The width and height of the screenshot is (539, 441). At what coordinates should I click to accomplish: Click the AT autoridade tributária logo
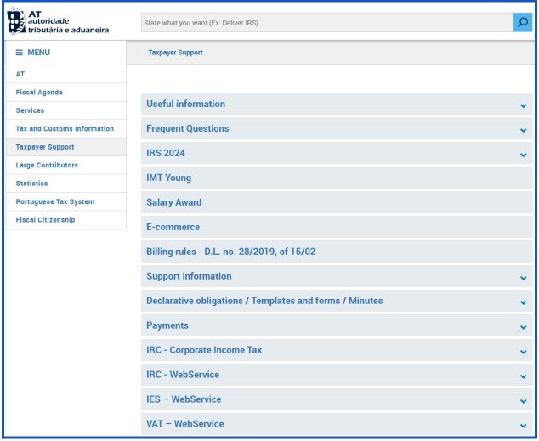[x=58, y=22]
